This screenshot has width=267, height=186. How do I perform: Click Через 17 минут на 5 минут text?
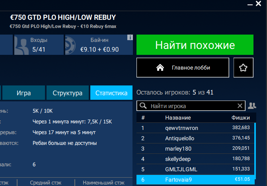pos(64,132)
